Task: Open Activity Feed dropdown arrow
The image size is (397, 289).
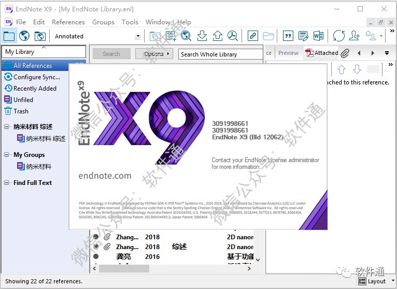Action: 381,36
